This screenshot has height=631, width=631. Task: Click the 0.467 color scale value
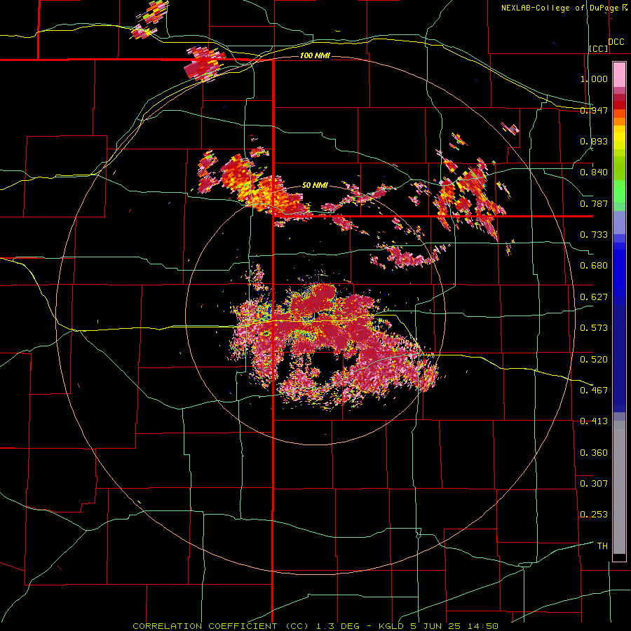[594, 391]
